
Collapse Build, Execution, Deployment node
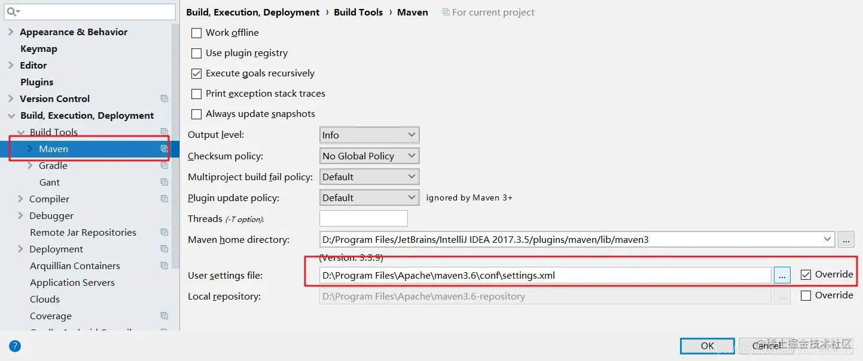click(x=11, y=115)
